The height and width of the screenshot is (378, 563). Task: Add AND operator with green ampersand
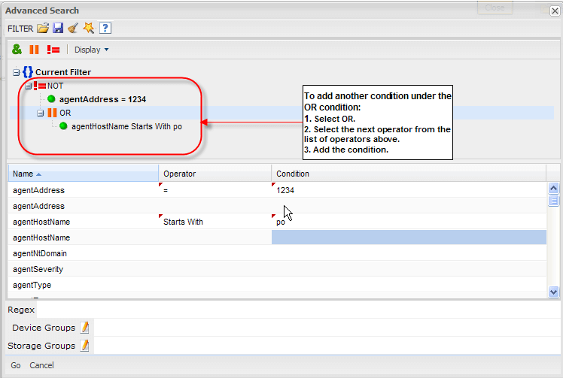point(17,50)
